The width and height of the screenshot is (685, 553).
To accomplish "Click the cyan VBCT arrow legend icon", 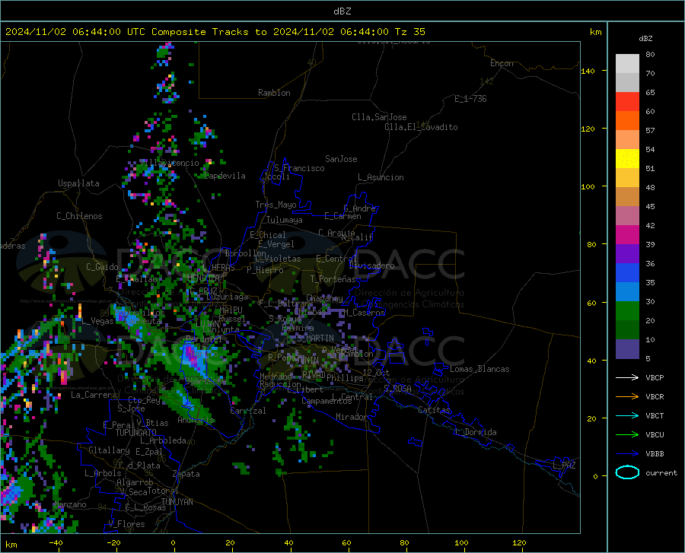I will 627,415.
